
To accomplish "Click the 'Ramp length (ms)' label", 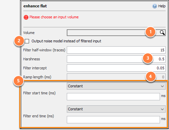I will 37,77.
